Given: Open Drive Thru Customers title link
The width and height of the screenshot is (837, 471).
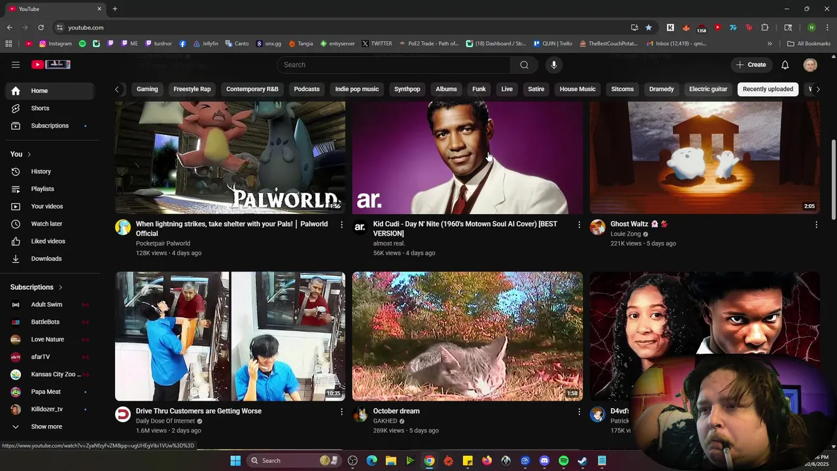Looking at the screenshot, I should [x=199, y=411].
